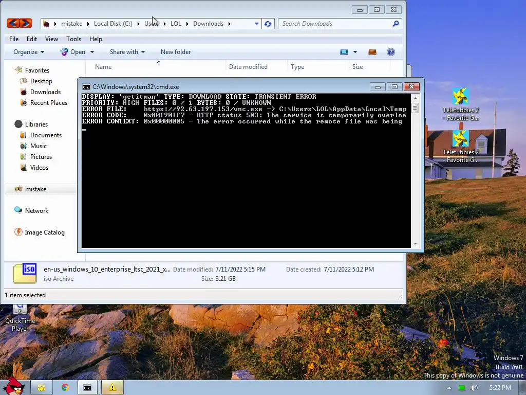Open the View menu
526x395 pixels.
tap(52, 39)
